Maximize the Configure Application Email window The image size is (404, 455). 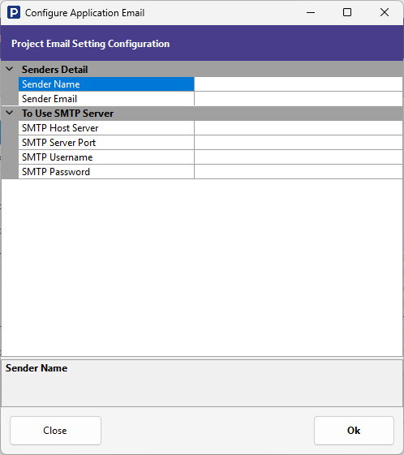click(x=347, y=12)
